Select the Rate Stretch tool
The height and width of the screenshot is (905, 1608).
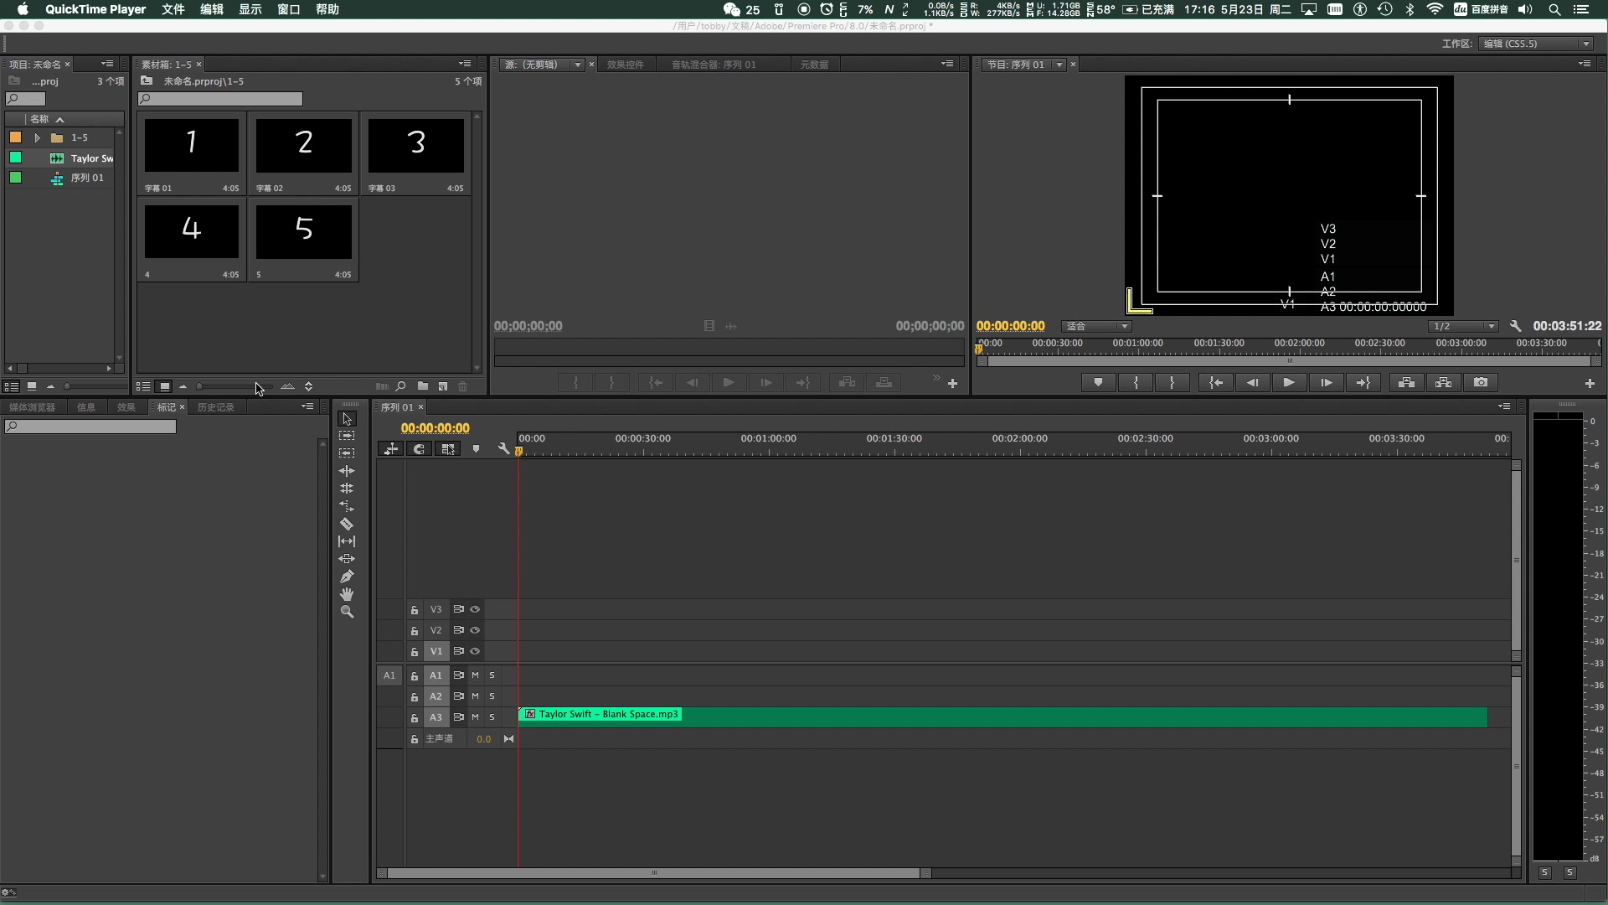(x=347, y=506)
